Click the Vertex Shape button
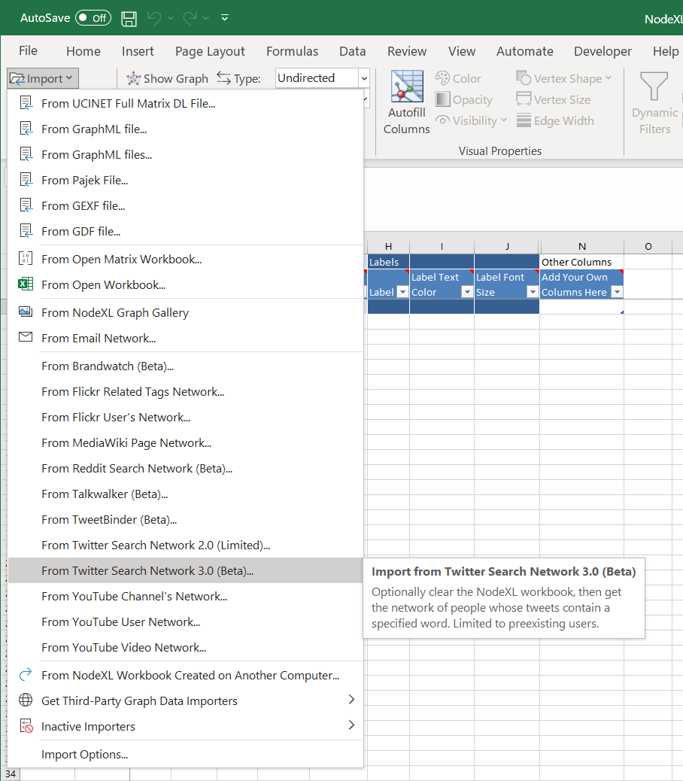Screen dimensions: 683x781 click(564, 78)
